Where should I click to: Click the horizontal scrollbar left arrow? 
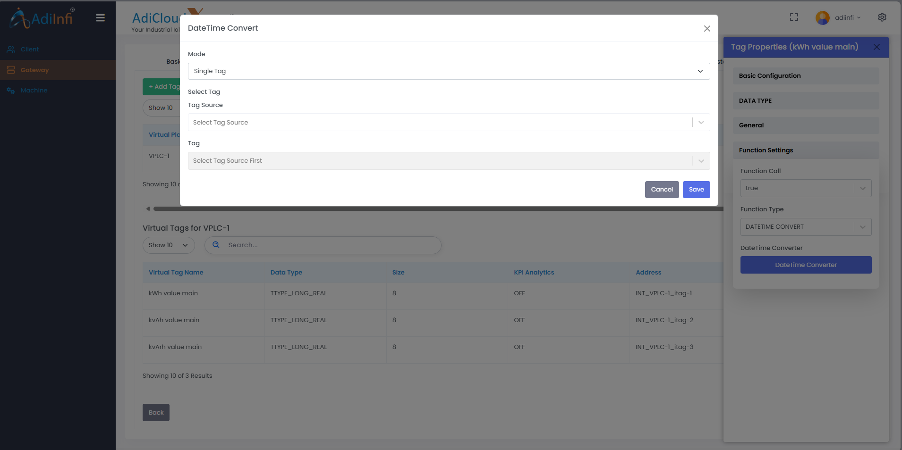(x=148, y=208)
